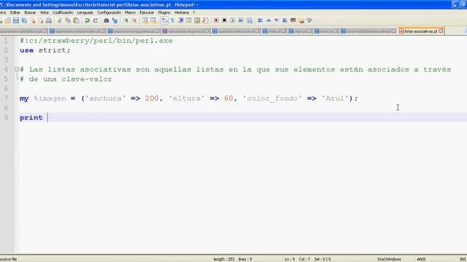
Task: Redo the edit with the grey arrow
Action: click(x=96, y=20)
